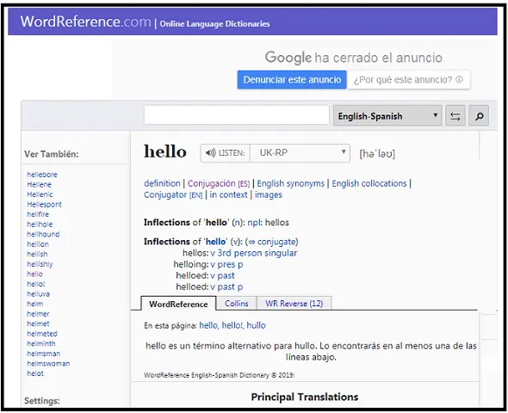Click the v past link after helloed
508x413 pixels.
223,276
